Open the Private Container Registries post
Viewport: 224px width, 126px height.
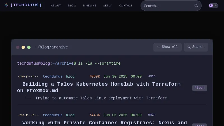point(104,123)
